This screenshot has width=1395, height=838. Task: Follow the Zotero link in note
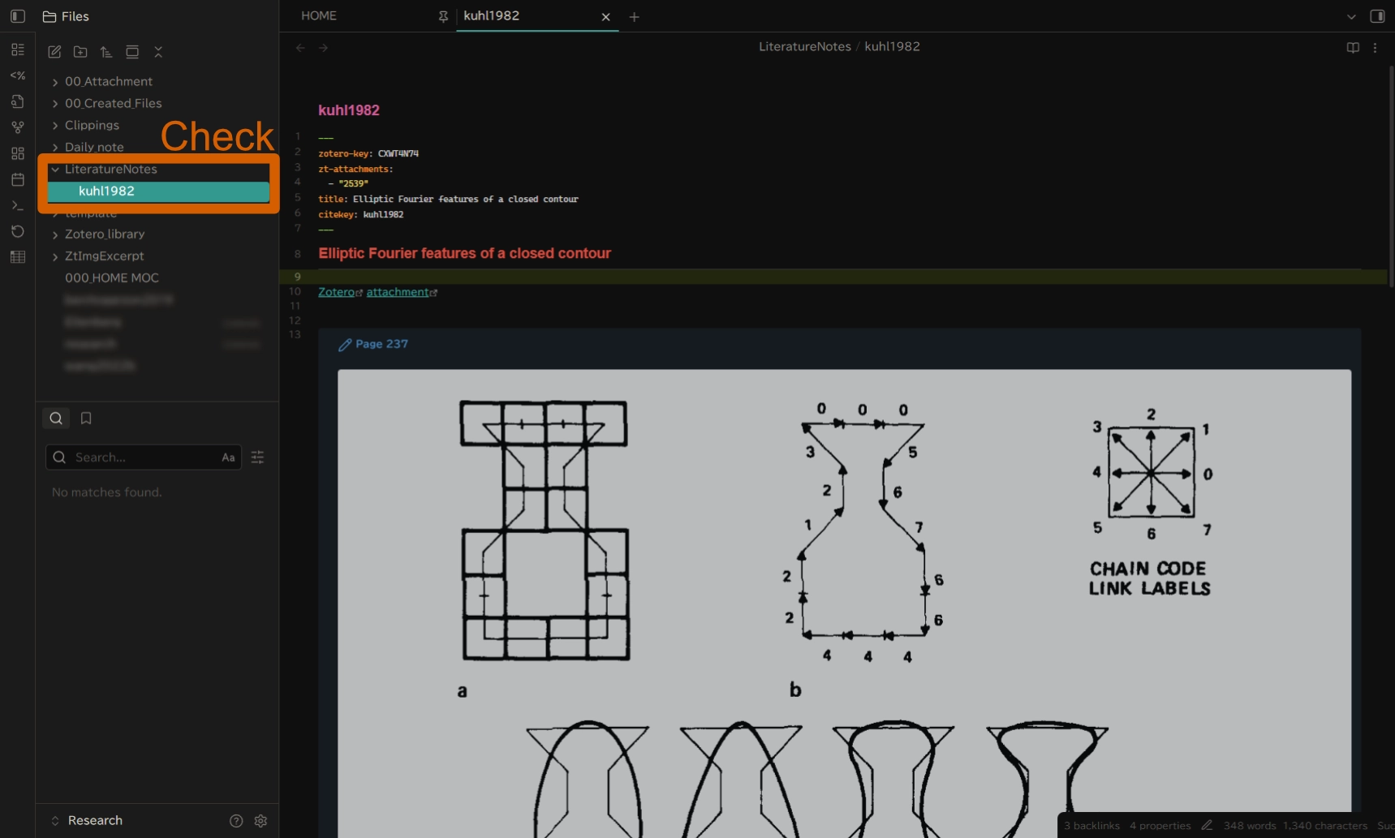point(336,292)
